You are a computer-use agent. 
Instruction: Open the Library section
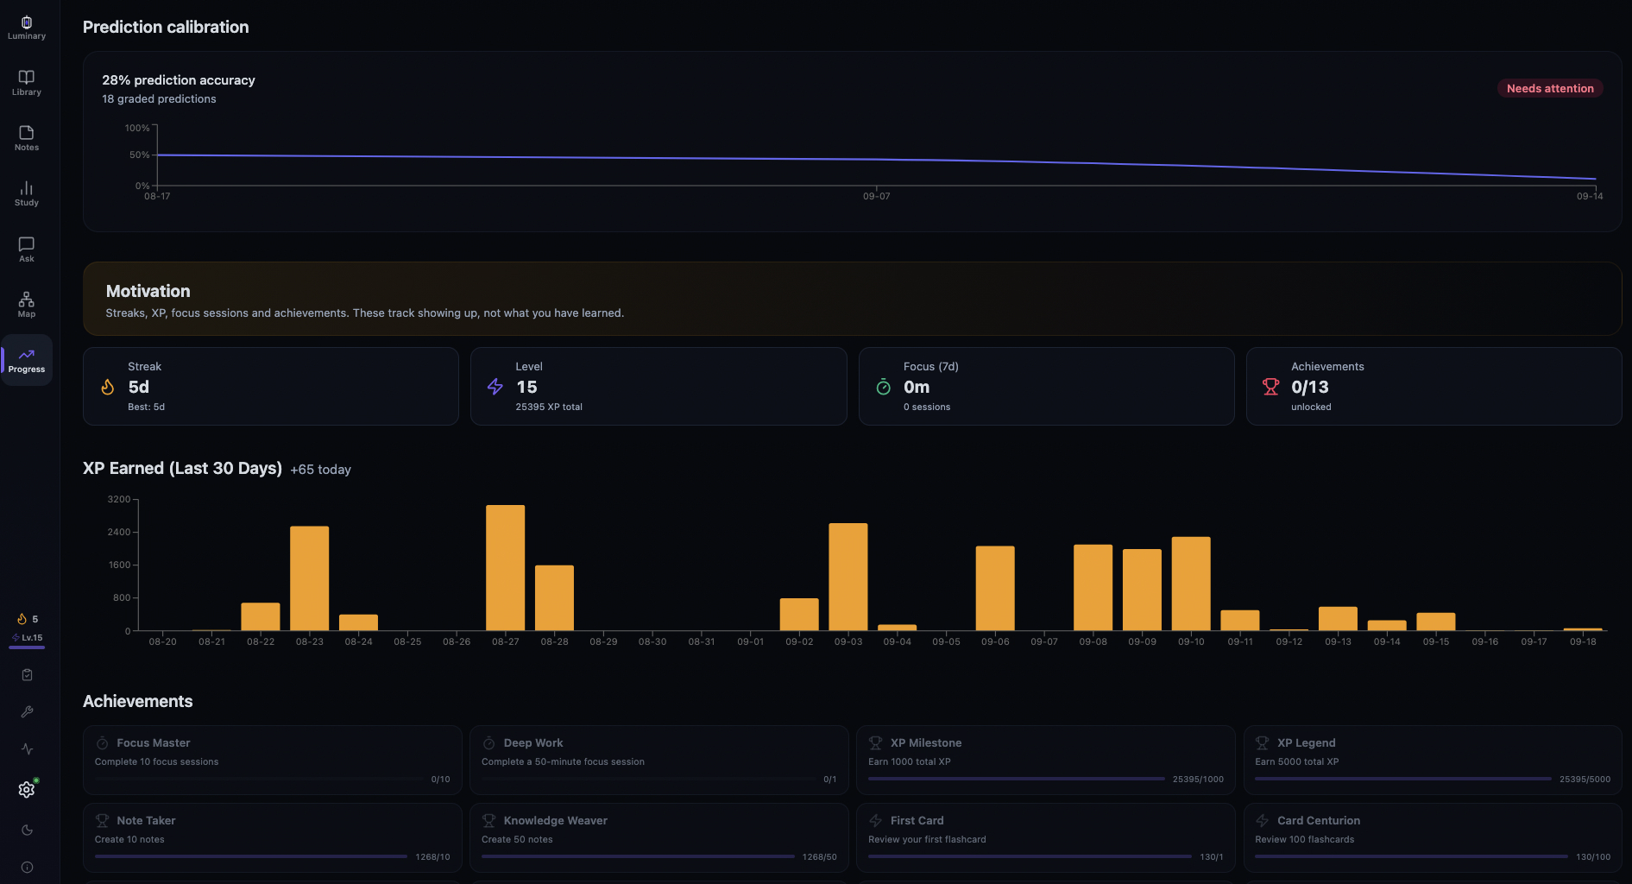coord(27,83)
